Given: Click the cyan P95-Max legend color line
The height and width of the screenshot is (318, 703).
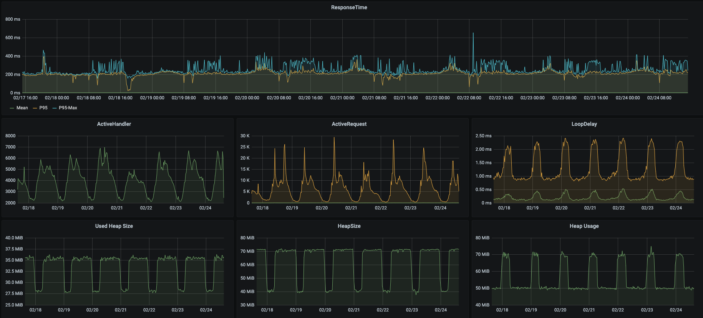Looking at the screenshot, I should coord(55,108).
